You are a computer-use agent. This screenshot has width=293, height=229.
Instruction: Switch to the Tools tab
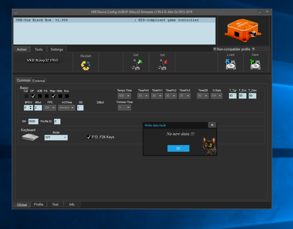coord(38,50)
